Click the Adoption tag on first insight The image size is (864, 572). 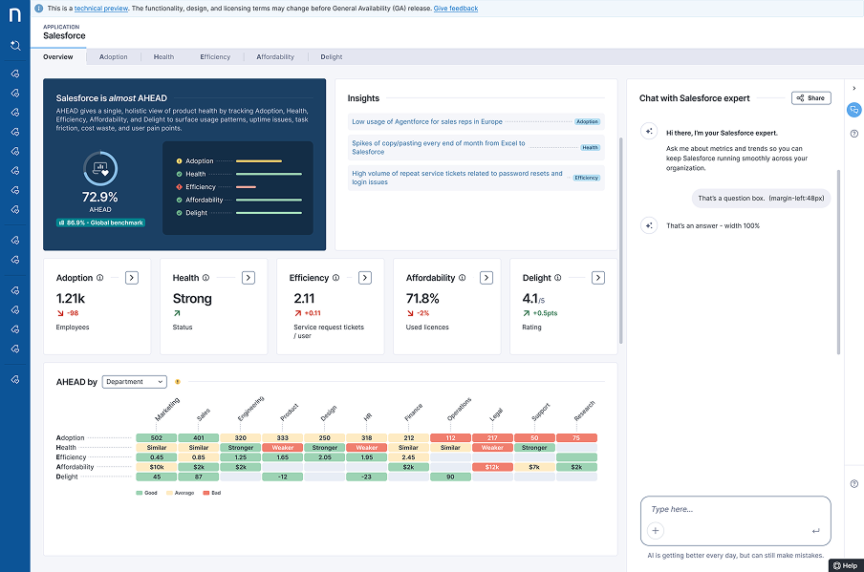click(x=588, y=121)
